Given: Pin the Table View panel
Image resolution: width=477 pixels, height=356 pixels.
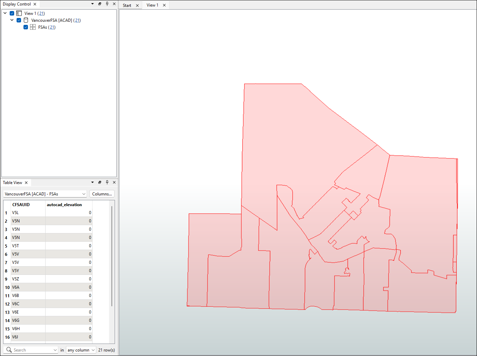Looking at the screenshot, I should (x=107, y=182).
